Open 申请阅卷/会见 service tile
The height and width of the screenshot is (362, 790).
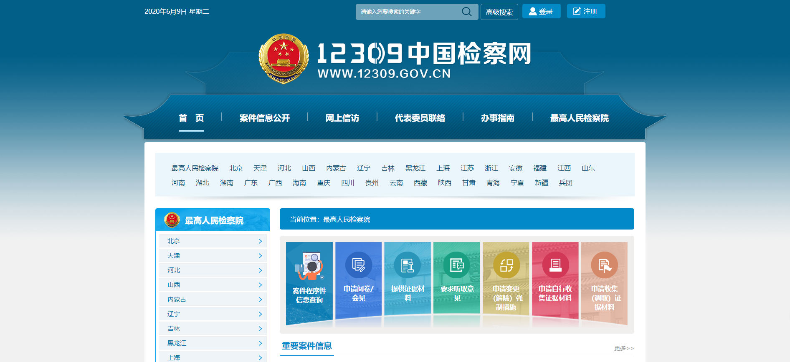click(359, 284)
